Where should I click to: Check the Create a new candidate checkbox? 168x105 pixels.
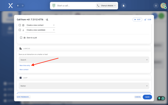(x=20, y=30)
